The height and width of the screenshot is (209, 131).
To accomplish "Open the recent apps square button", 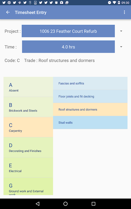I will (93, 204).
